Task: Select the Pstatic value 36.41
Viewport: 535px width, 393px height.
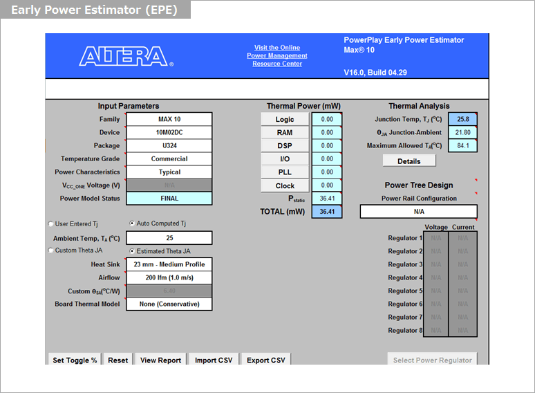Action: pos(327,199)
